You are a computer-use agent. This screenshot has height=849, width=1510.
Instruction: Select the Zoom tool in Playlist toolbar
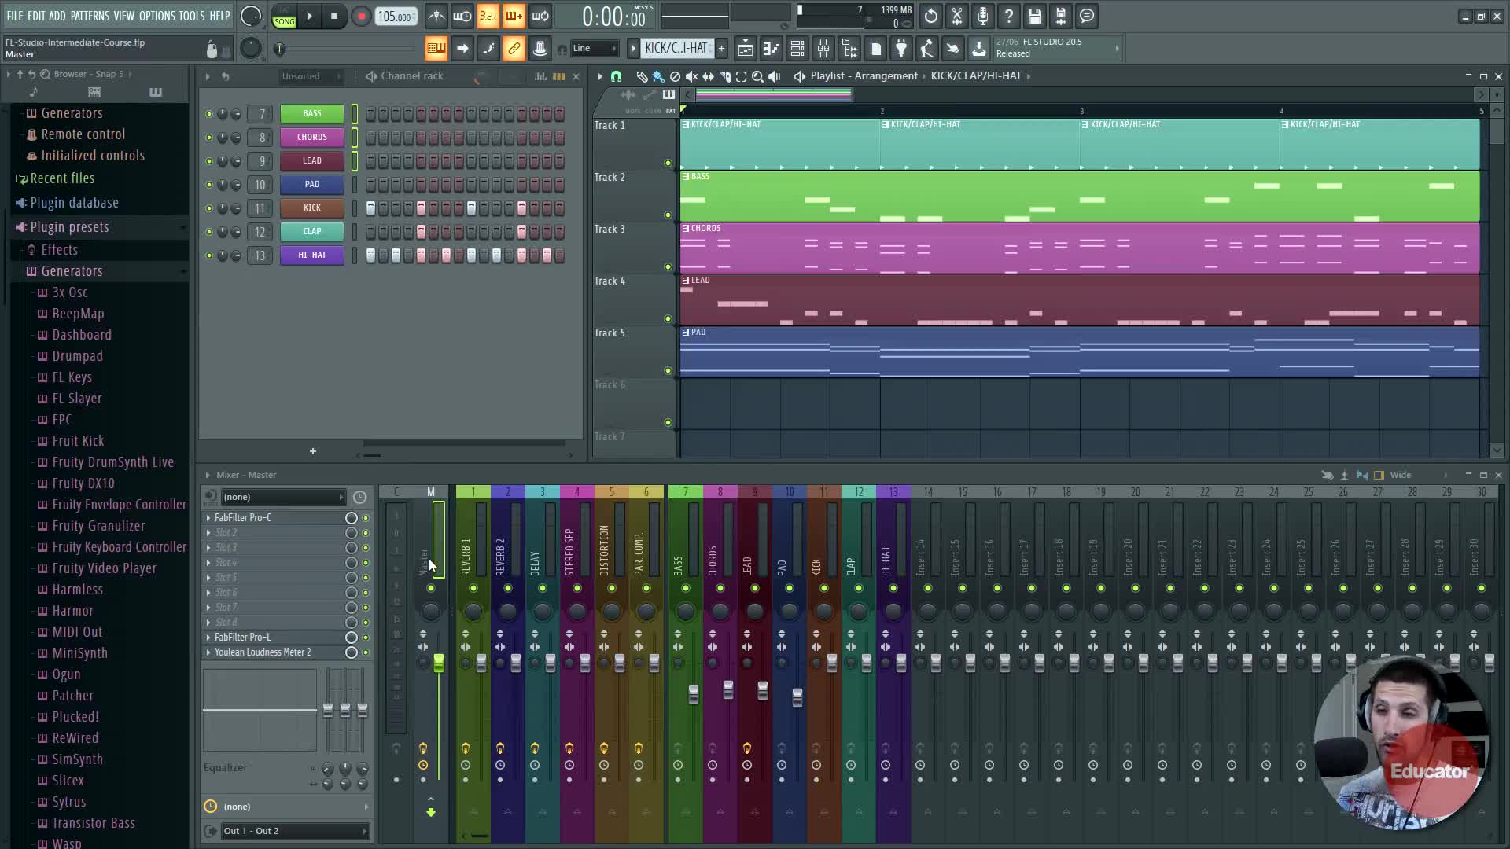(x=757, y=76)
